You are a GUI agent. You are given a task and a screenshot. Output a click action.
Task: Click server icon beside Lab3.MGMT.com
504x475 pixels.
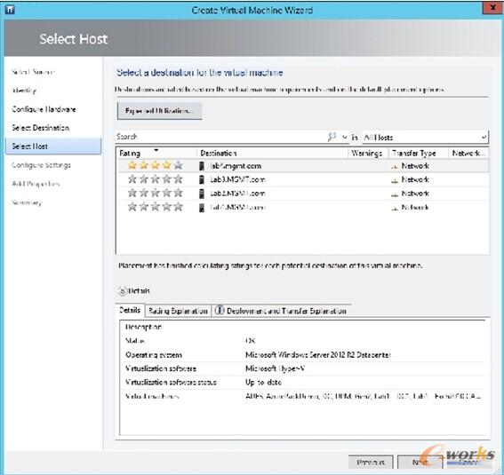coord(202,179)
